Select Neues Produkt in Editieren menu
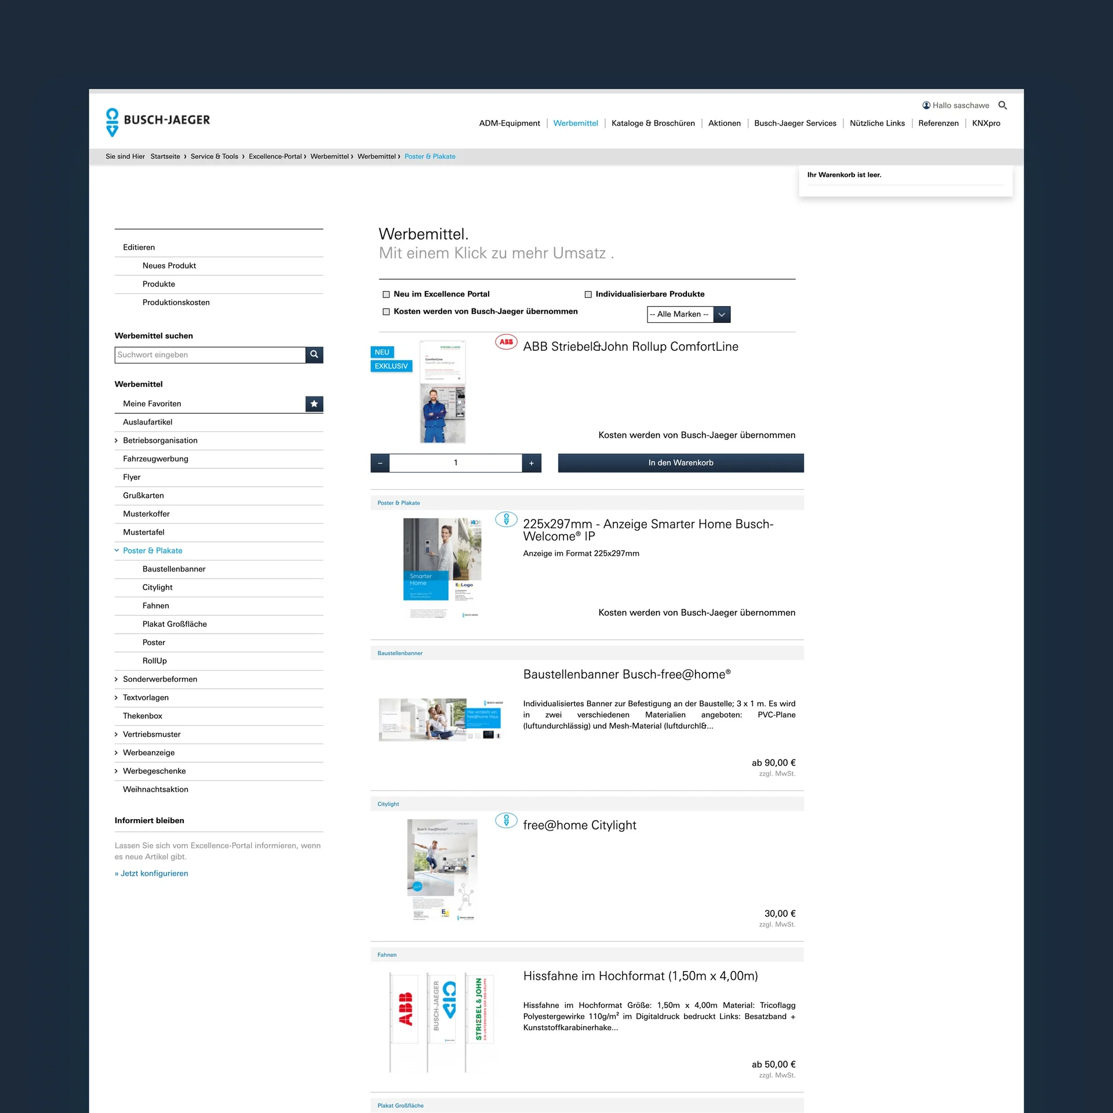Viewport: 1113px width, 1113px height. tap(169, 266)
